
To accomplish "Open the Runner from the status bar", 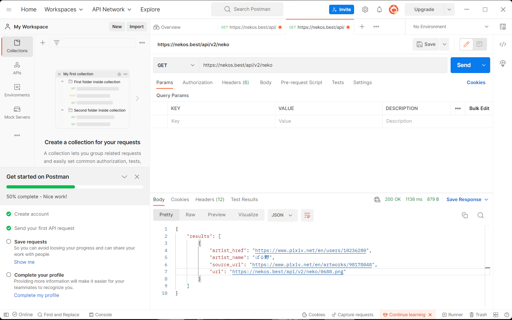I will pos(452,315).
